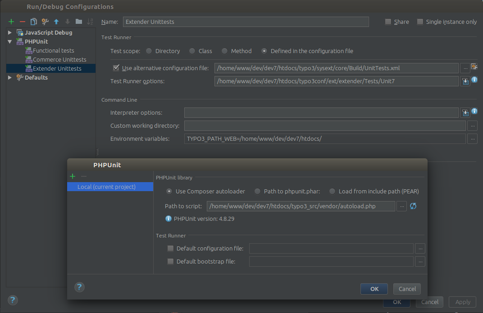Viewport: 483px width, 313px height.
Task: Enable Default bootstrap file checkbox
Action: [x=170, y=262]
